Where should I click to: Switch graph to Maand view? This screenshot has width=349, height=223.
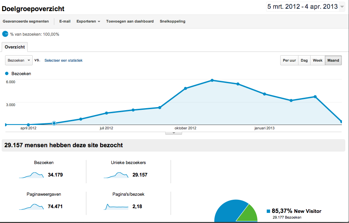click(x=333, y=60)
